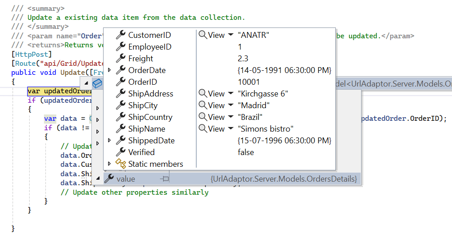
Task: Click the OrderID value 10001
Action: (x=248, y=82)
